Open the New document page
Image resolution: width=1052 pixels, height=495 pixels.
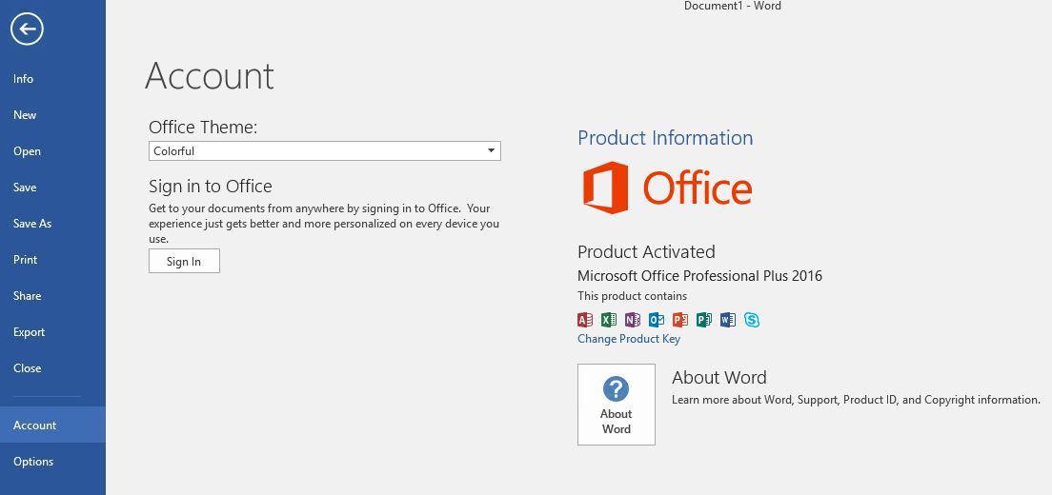tap(52, 114)
